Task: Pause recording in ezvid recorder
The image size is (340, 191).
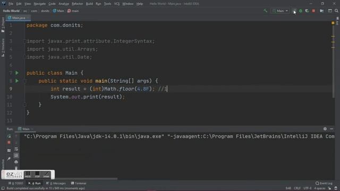Action: click(28, 175)
